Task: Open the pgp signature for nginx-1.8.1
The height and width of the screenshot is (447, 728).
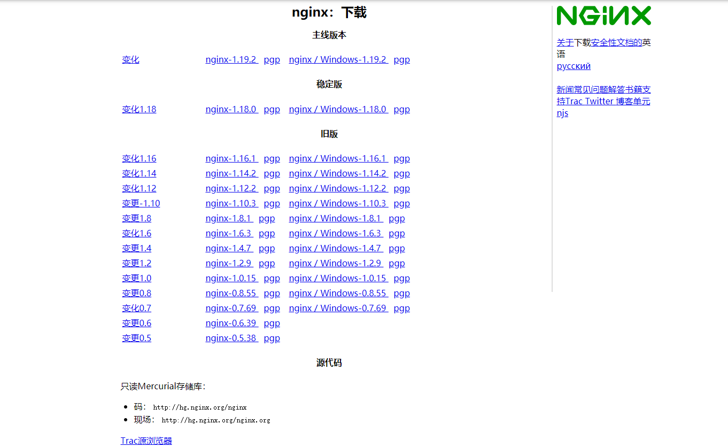Action: click(x=267, y=218)
